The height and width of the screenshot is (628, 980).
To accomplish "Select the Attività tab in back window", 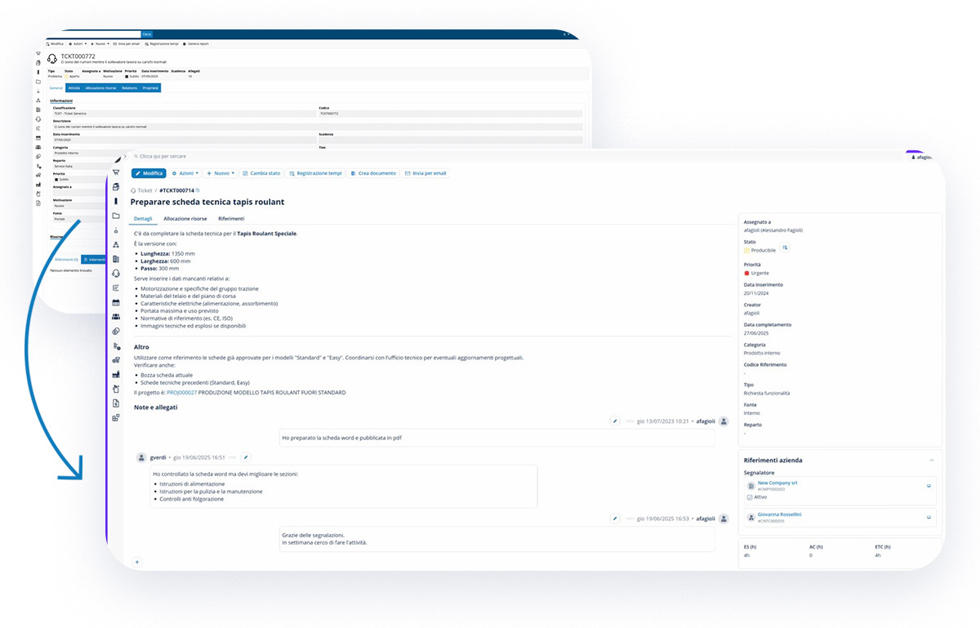I will [x=73, y=87].
